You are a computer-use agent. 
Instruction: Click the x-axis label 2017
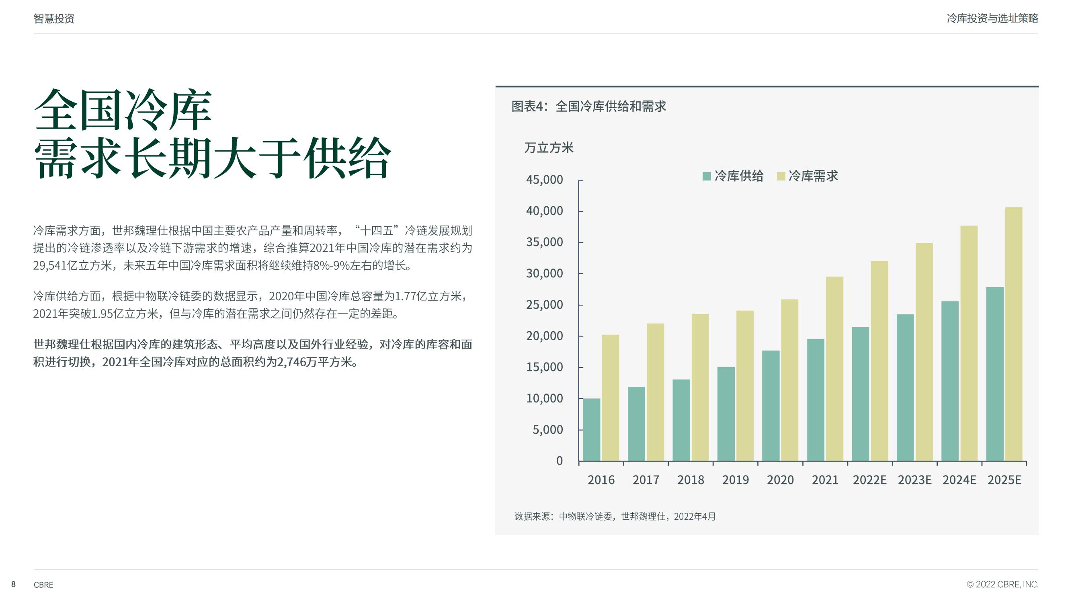pos(646,480)
